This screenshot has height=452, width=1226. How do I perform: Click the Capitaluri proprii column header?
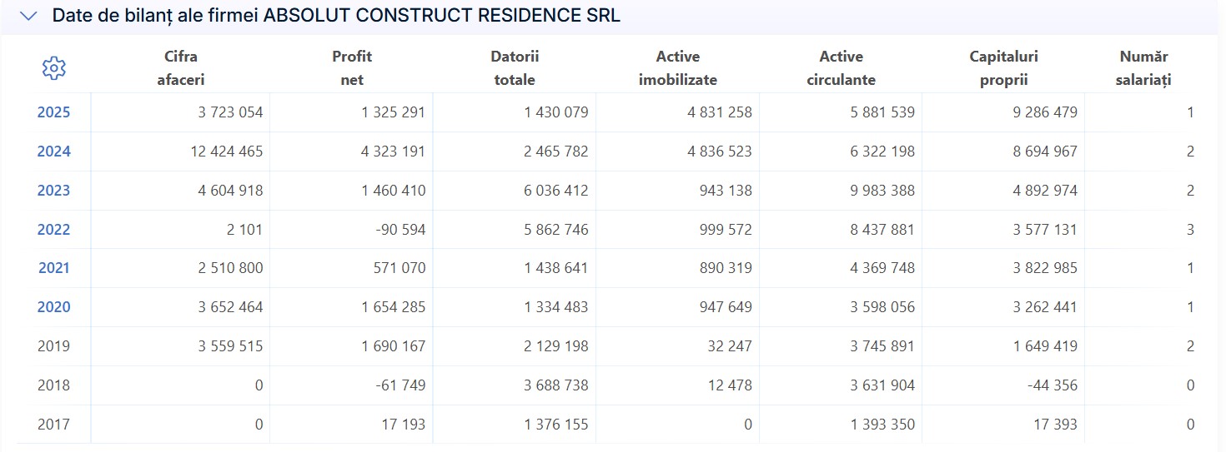(1004, 68)
